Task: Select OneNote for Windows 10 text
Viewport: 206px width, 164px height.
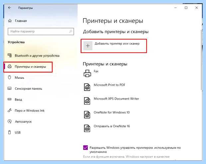Action: tap(112, 112)
